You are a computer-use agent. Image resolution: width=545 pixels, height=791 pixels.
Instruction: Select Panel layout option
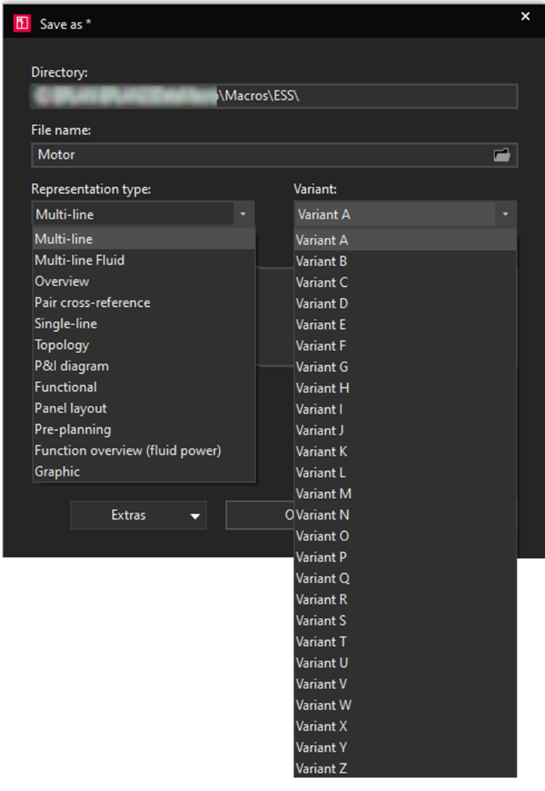[x=70, y=409]
